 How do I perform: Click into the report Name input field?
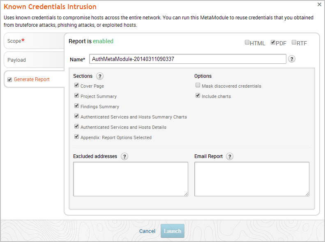coord(188,59)
